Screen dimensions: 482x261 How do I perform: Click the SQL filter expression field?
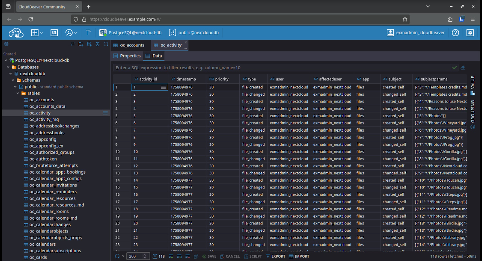coord(281,68)
